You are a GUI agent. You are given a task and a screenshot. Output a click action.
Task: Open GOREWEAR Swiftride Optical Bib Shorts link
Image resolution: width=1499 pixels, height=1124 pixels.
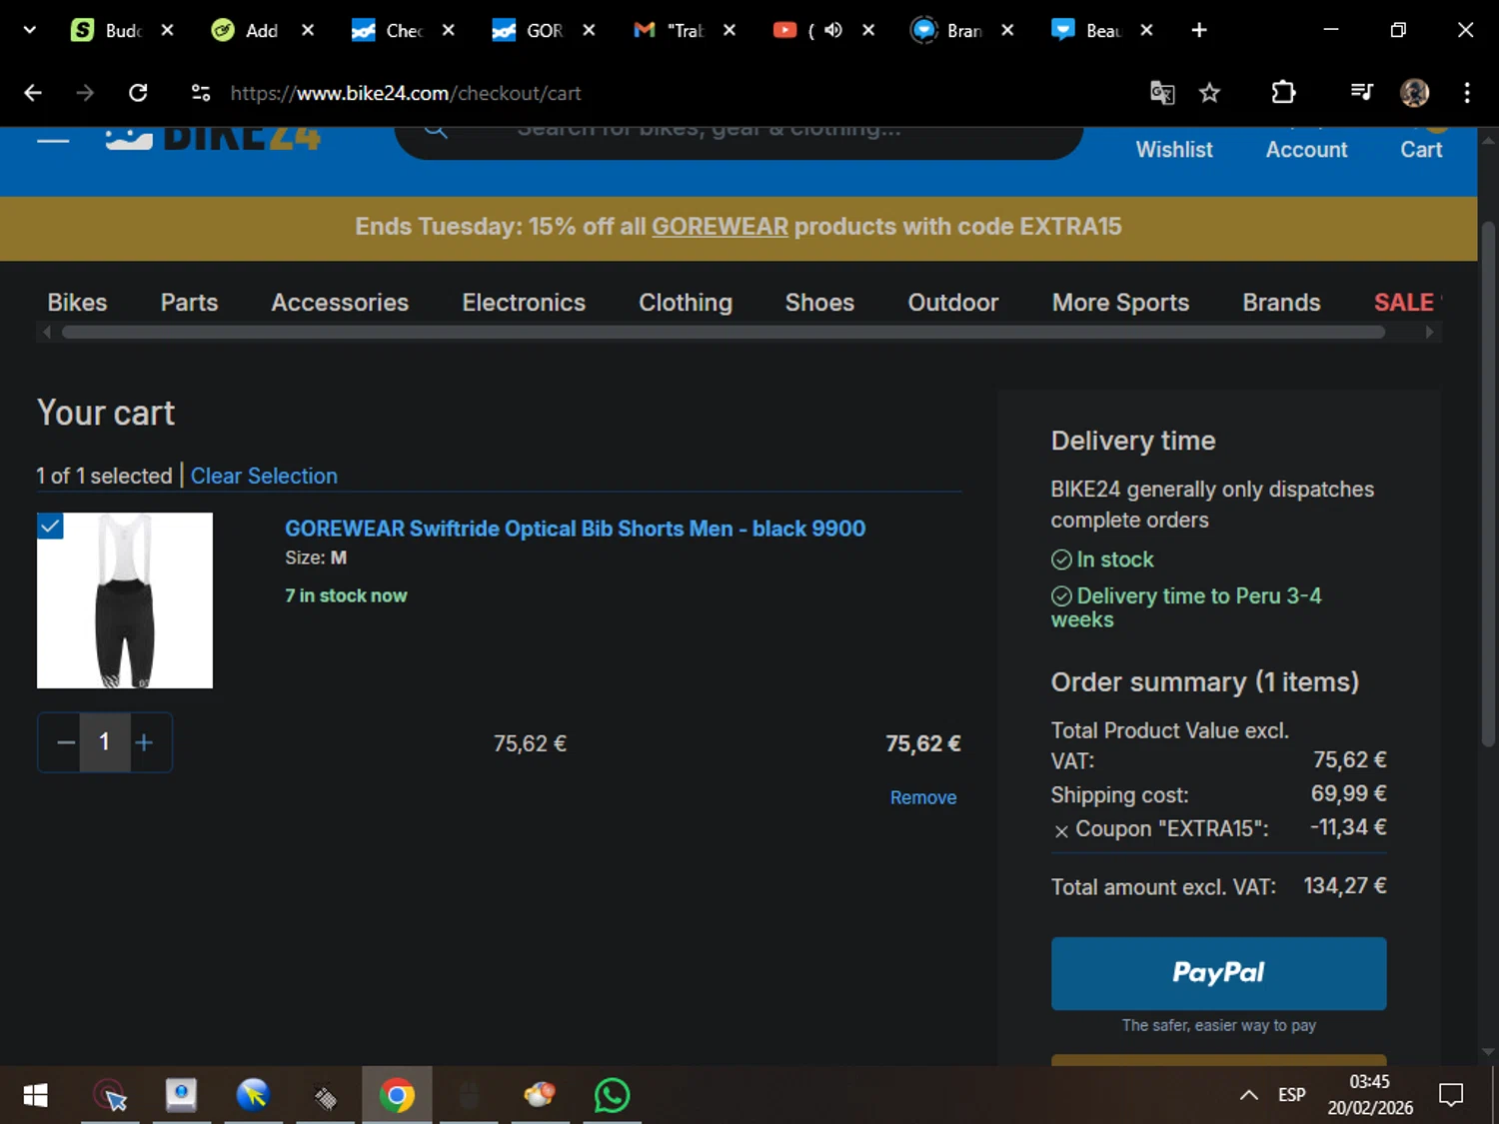click(x=576, y=529)
